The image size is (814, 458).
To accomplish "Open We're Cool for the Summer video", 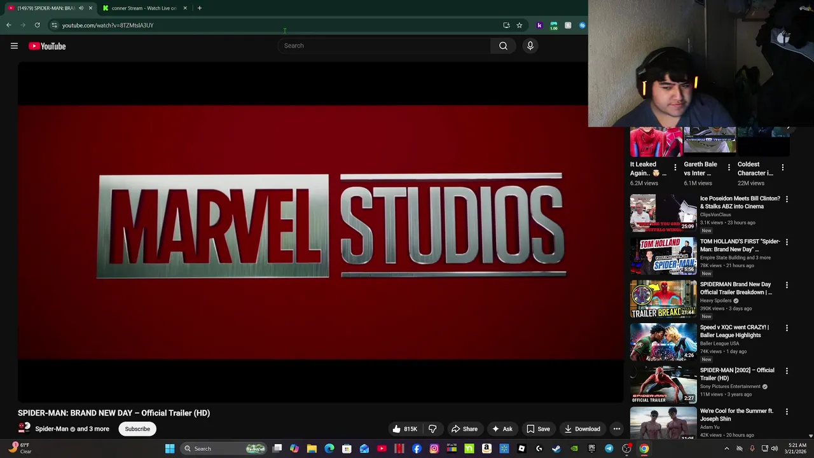I will (x=736, y=415).
